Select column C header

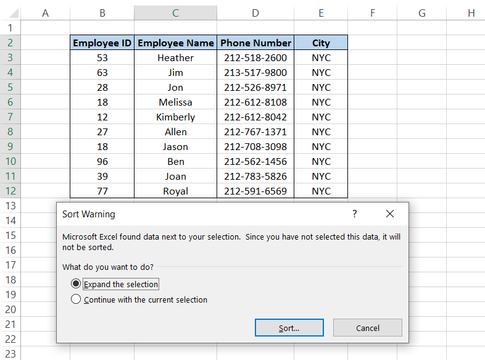click(175, 13)
